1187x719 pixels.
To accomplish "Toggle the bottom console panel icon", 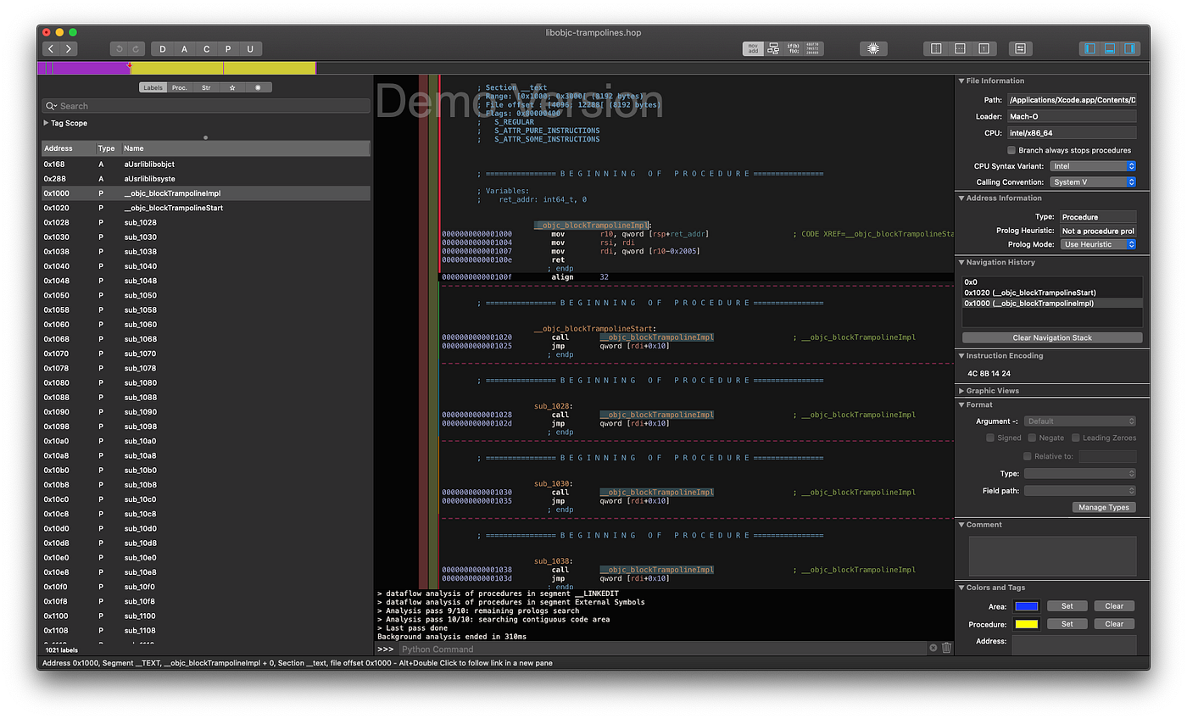I will point(1110,49).
